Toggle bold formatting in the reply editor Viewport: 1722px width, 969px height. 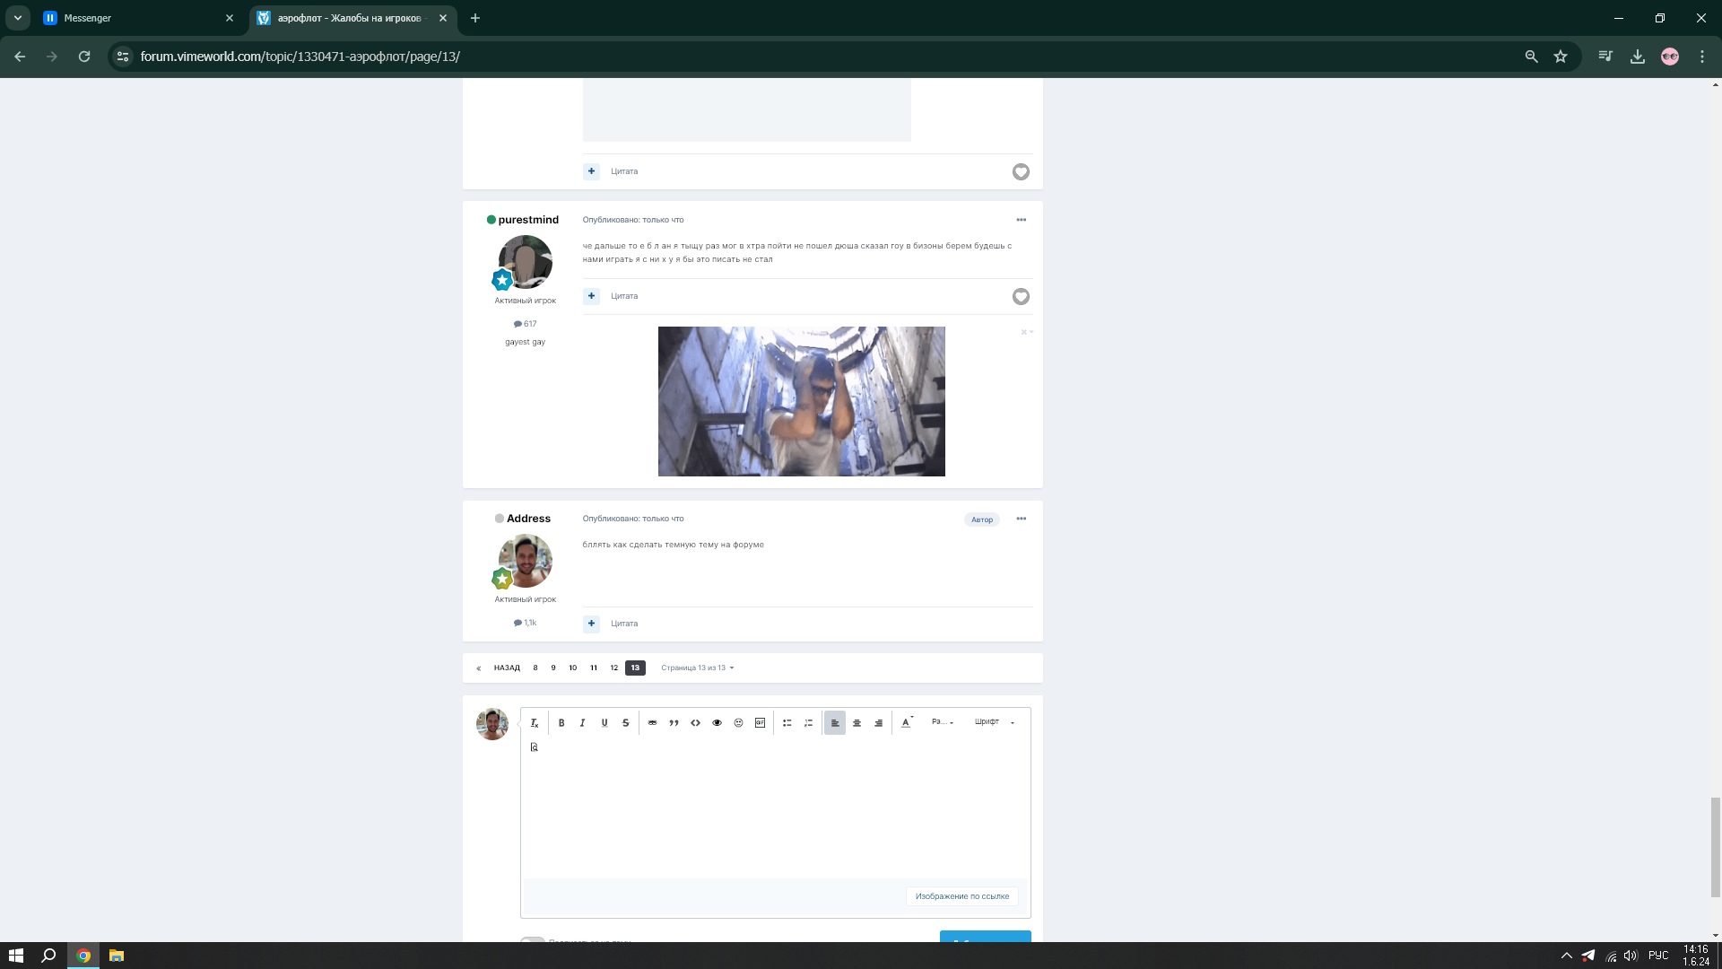561,723
